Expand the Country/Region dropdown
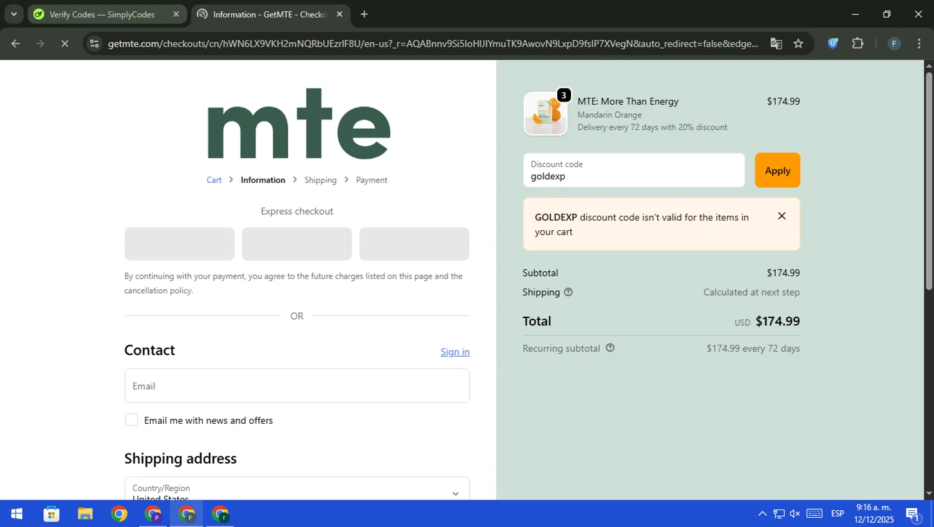 [x=297, y=489]
